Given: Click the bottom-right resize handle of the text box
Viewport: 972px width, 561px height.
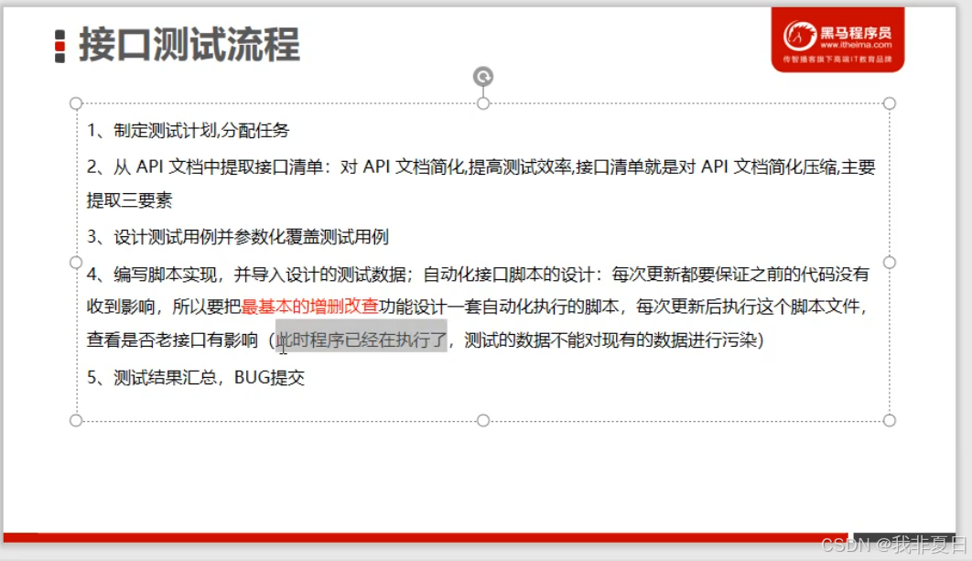Looking at the screenshot, I should (889, 421).
